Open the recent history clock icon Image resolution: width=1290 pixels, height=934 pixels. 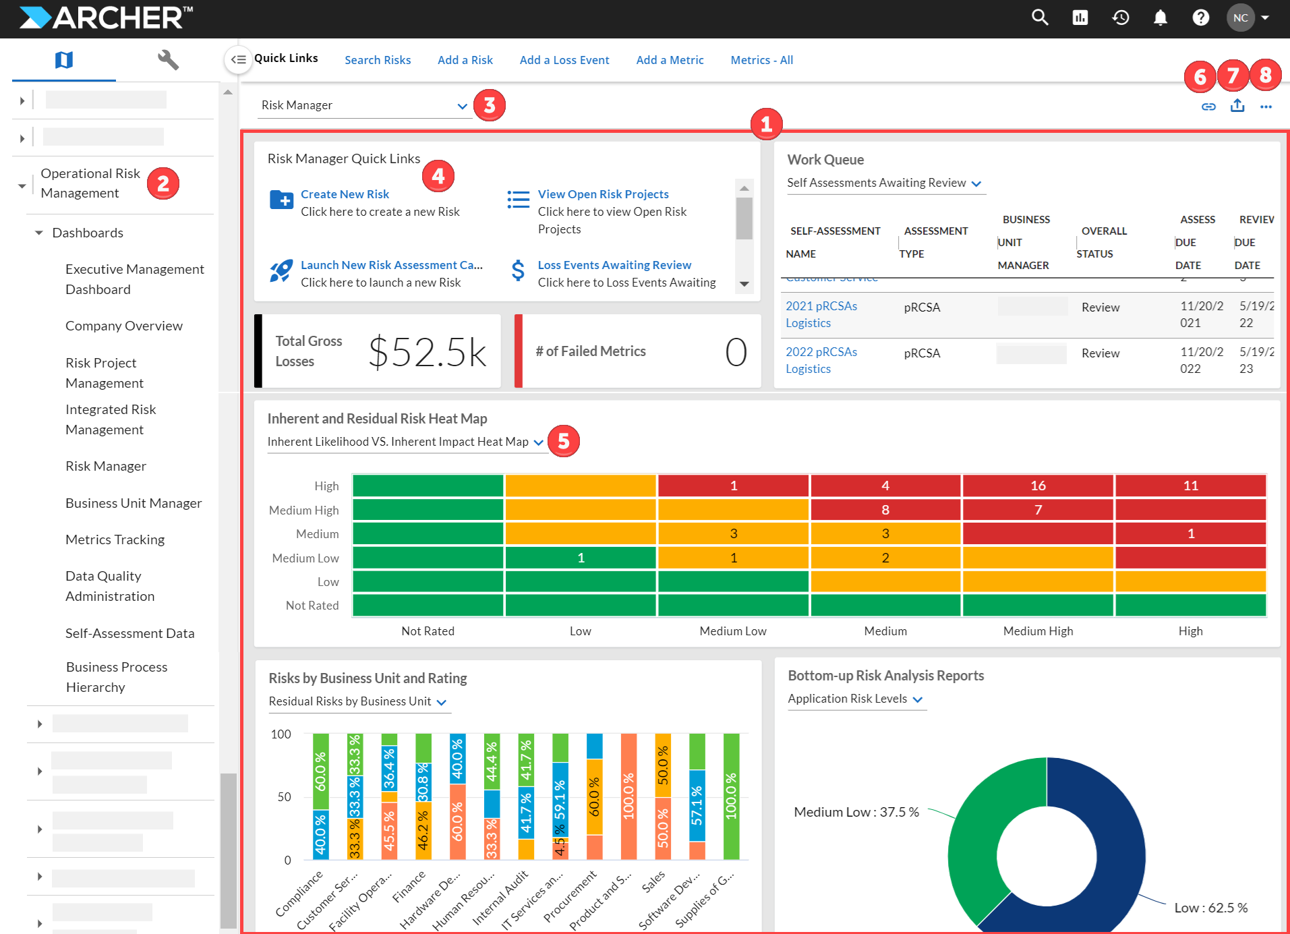tap(1120, 18)
